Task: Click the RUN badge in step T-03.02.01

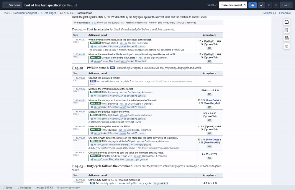Action: pos(93,81)
